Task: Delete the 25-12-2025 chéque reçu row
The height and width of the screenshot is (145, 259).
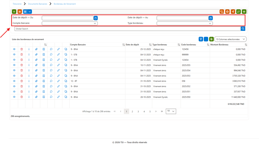Action: tap(22, 49)
